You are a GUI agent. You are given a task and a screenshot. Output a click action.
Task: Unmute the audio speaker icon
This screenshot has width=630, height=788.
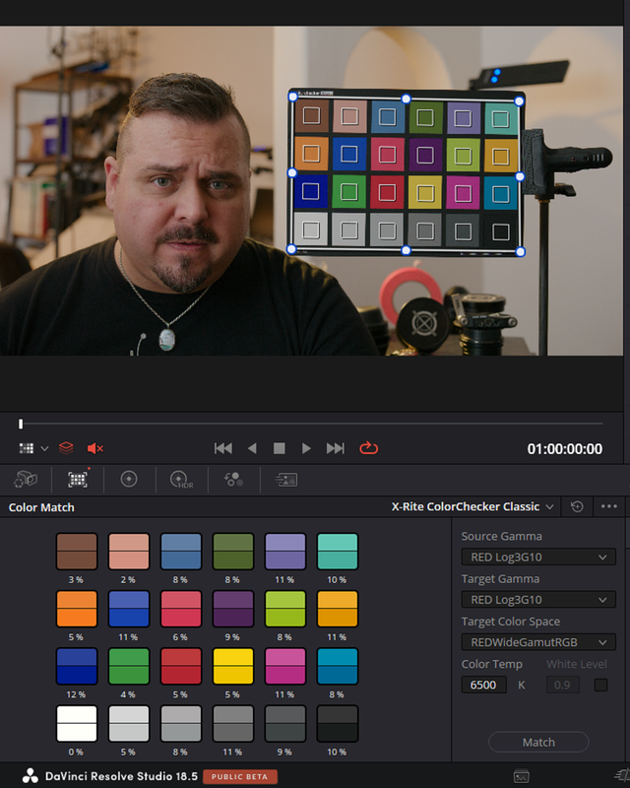tap(94, 448)
